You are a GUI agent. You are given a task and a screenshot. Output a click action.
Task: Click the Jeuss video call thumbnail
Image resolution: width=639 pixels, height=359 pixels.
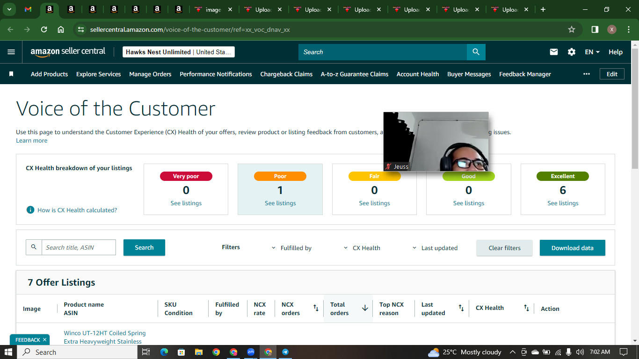tap(436, 142)
